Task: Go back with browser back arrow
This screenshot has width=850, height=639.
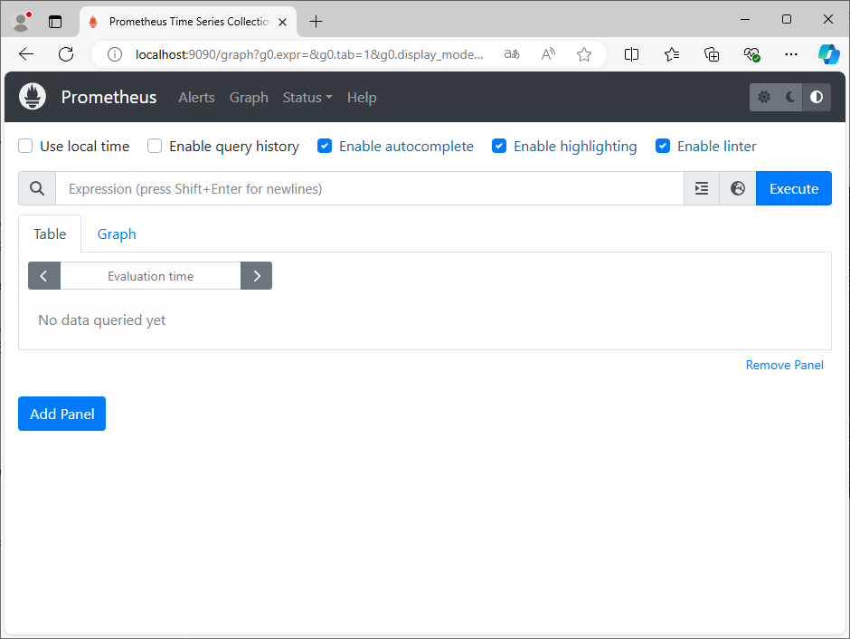Action: 26,54
